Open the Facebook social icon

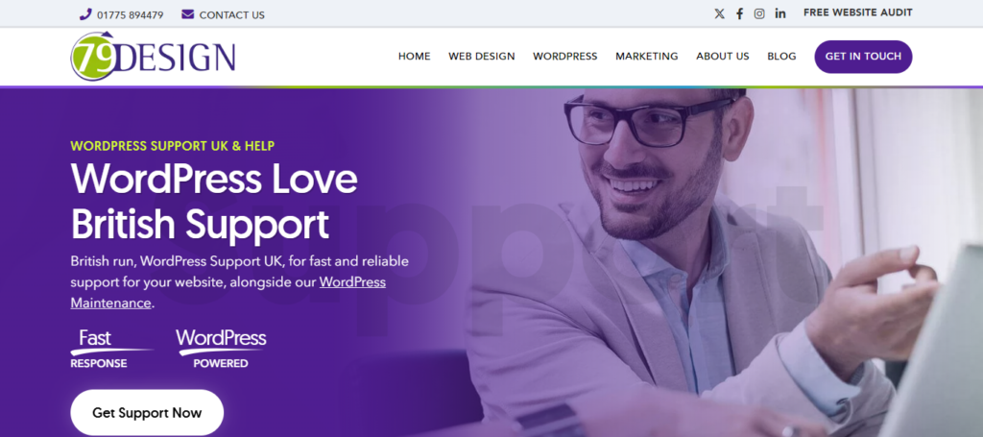coord(739,13)
